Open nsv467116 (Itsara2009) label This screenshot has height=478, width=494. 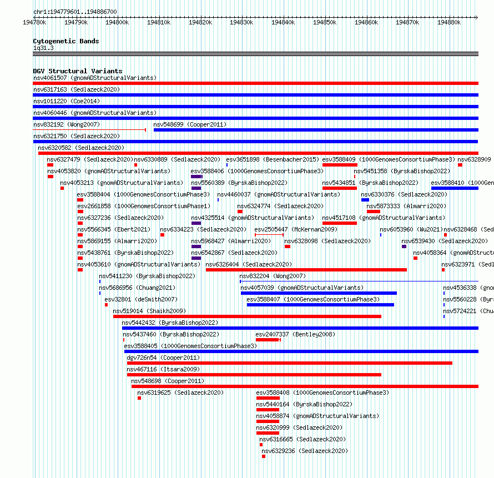pos(163,369)
